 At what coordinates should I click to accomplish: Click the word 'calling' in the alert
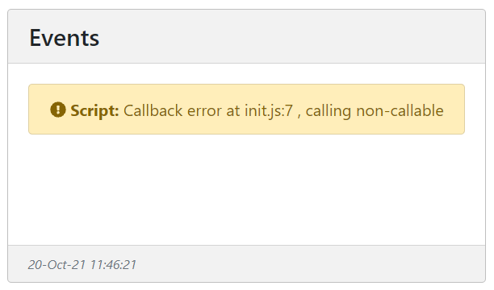point(329,111)
